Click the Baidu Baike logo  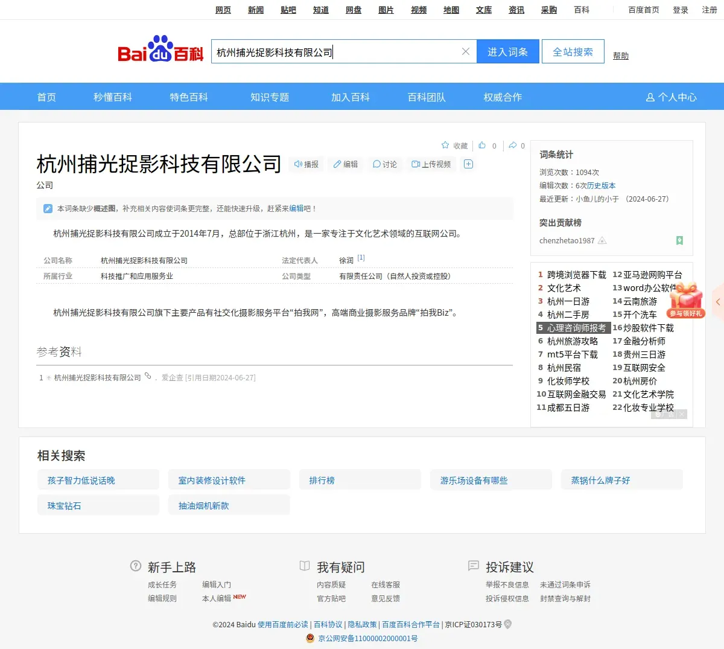coord(160,49)
